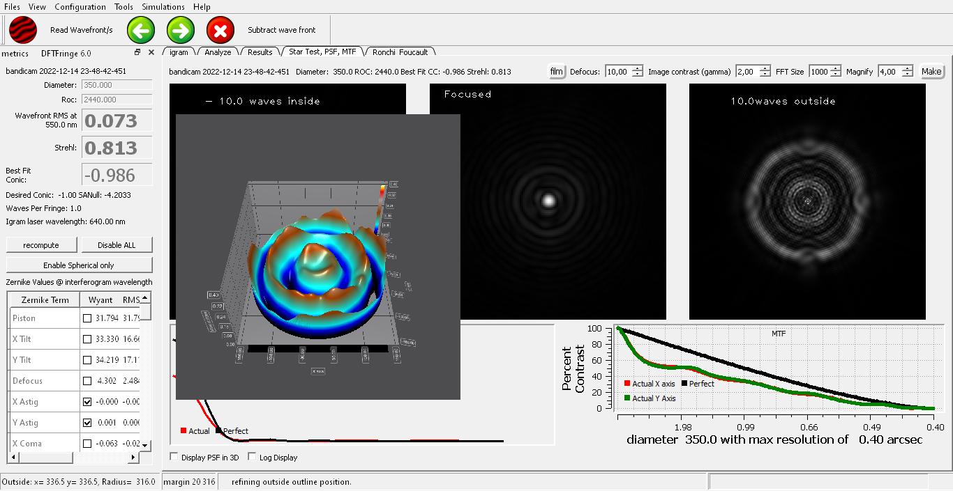Enable the Log Display checkbox
Screen dimensions: 953x491
[252, 458]
